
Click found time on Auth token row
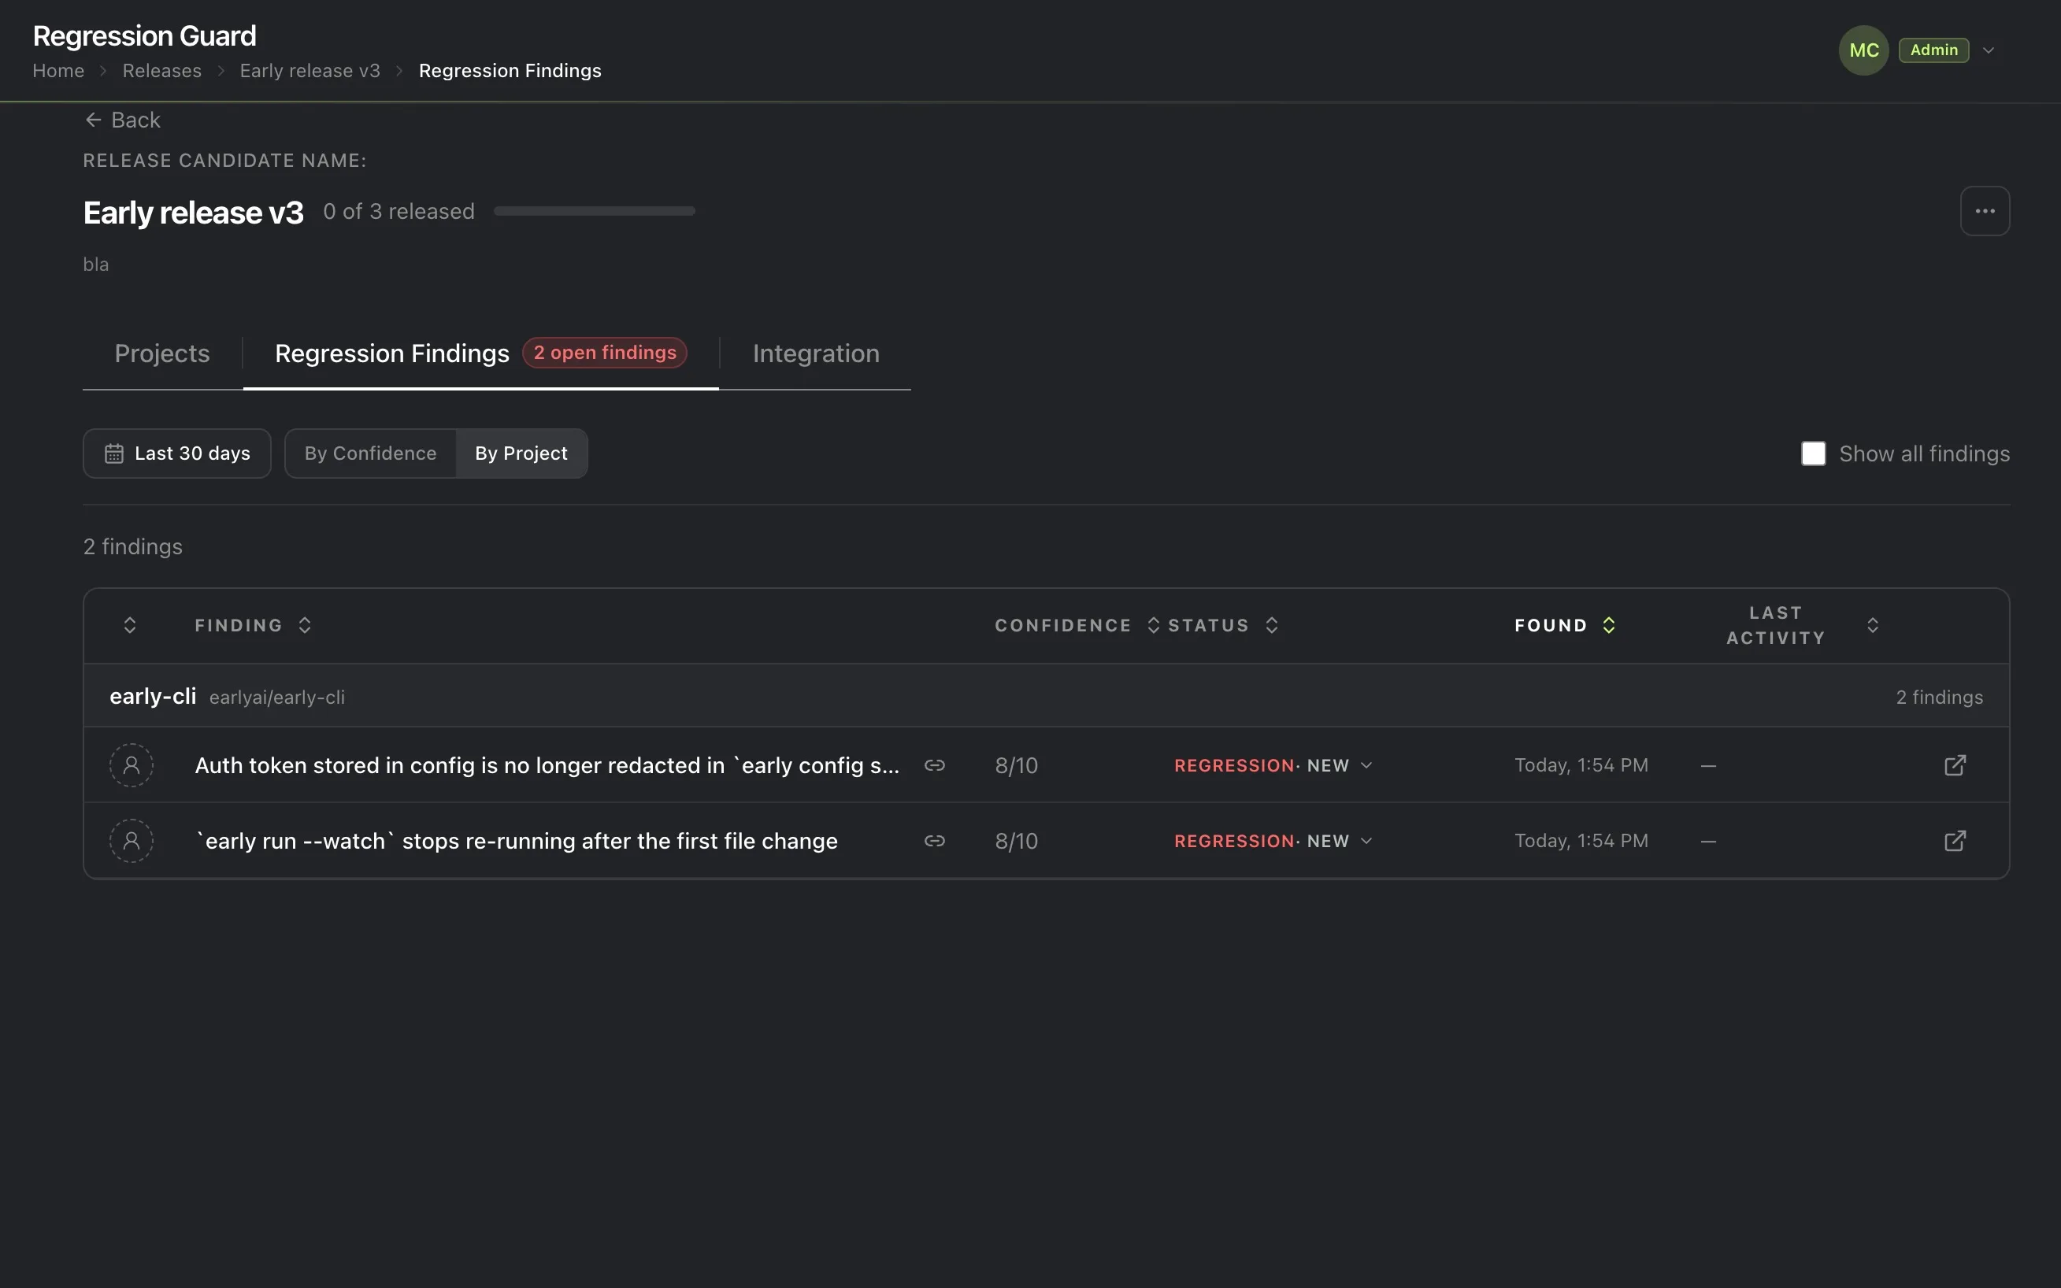[1581, 765]
